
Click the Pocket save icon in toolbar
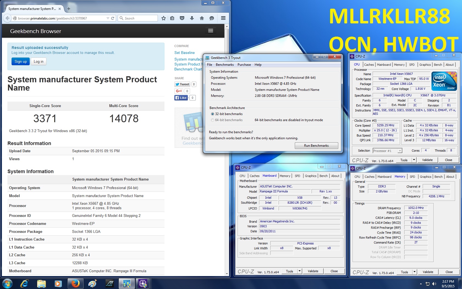tap(182, 18)
